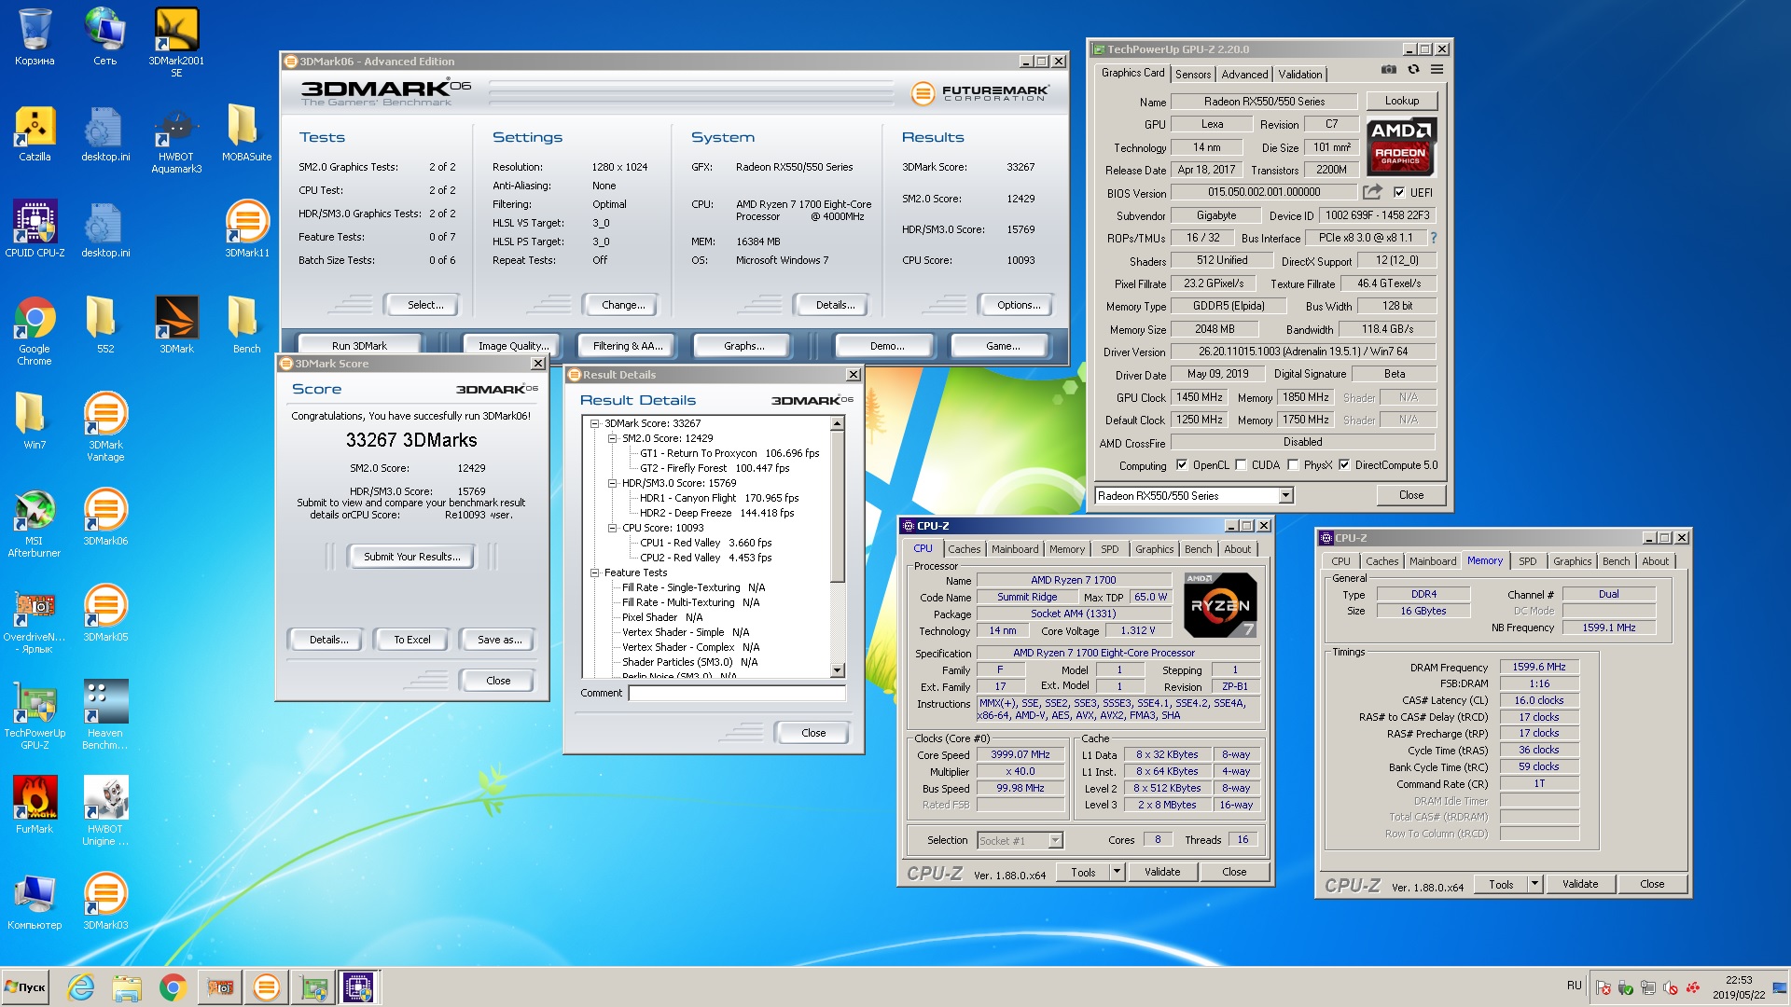Click the Lookup button in GPU-Z
Image resolution: width=1791 pixels, height=1007 pixels.
point(1402,101)
